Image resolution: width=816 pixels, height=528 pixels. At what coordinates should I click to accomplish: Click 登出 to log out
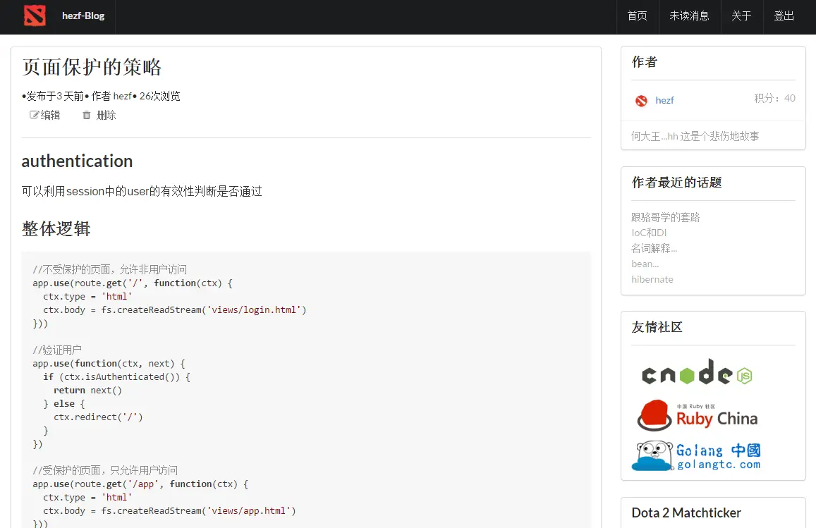tap(784, 16)
